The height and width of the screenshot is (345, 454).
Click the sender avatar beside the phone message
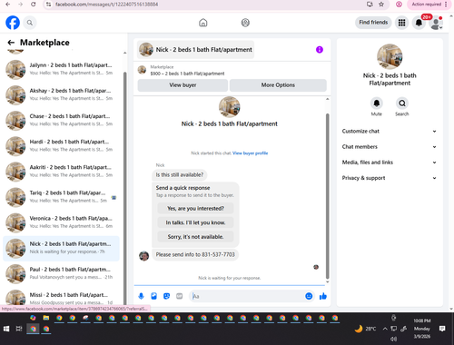(143, 256)
